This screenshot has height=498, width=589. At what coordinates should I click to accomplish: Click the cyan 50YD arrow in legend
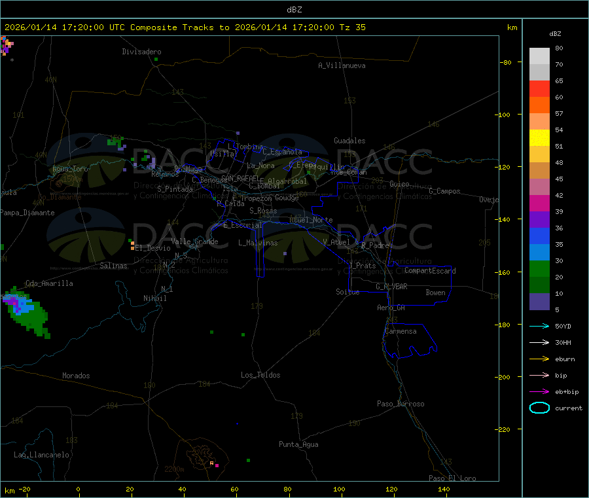tap(539, 326)
